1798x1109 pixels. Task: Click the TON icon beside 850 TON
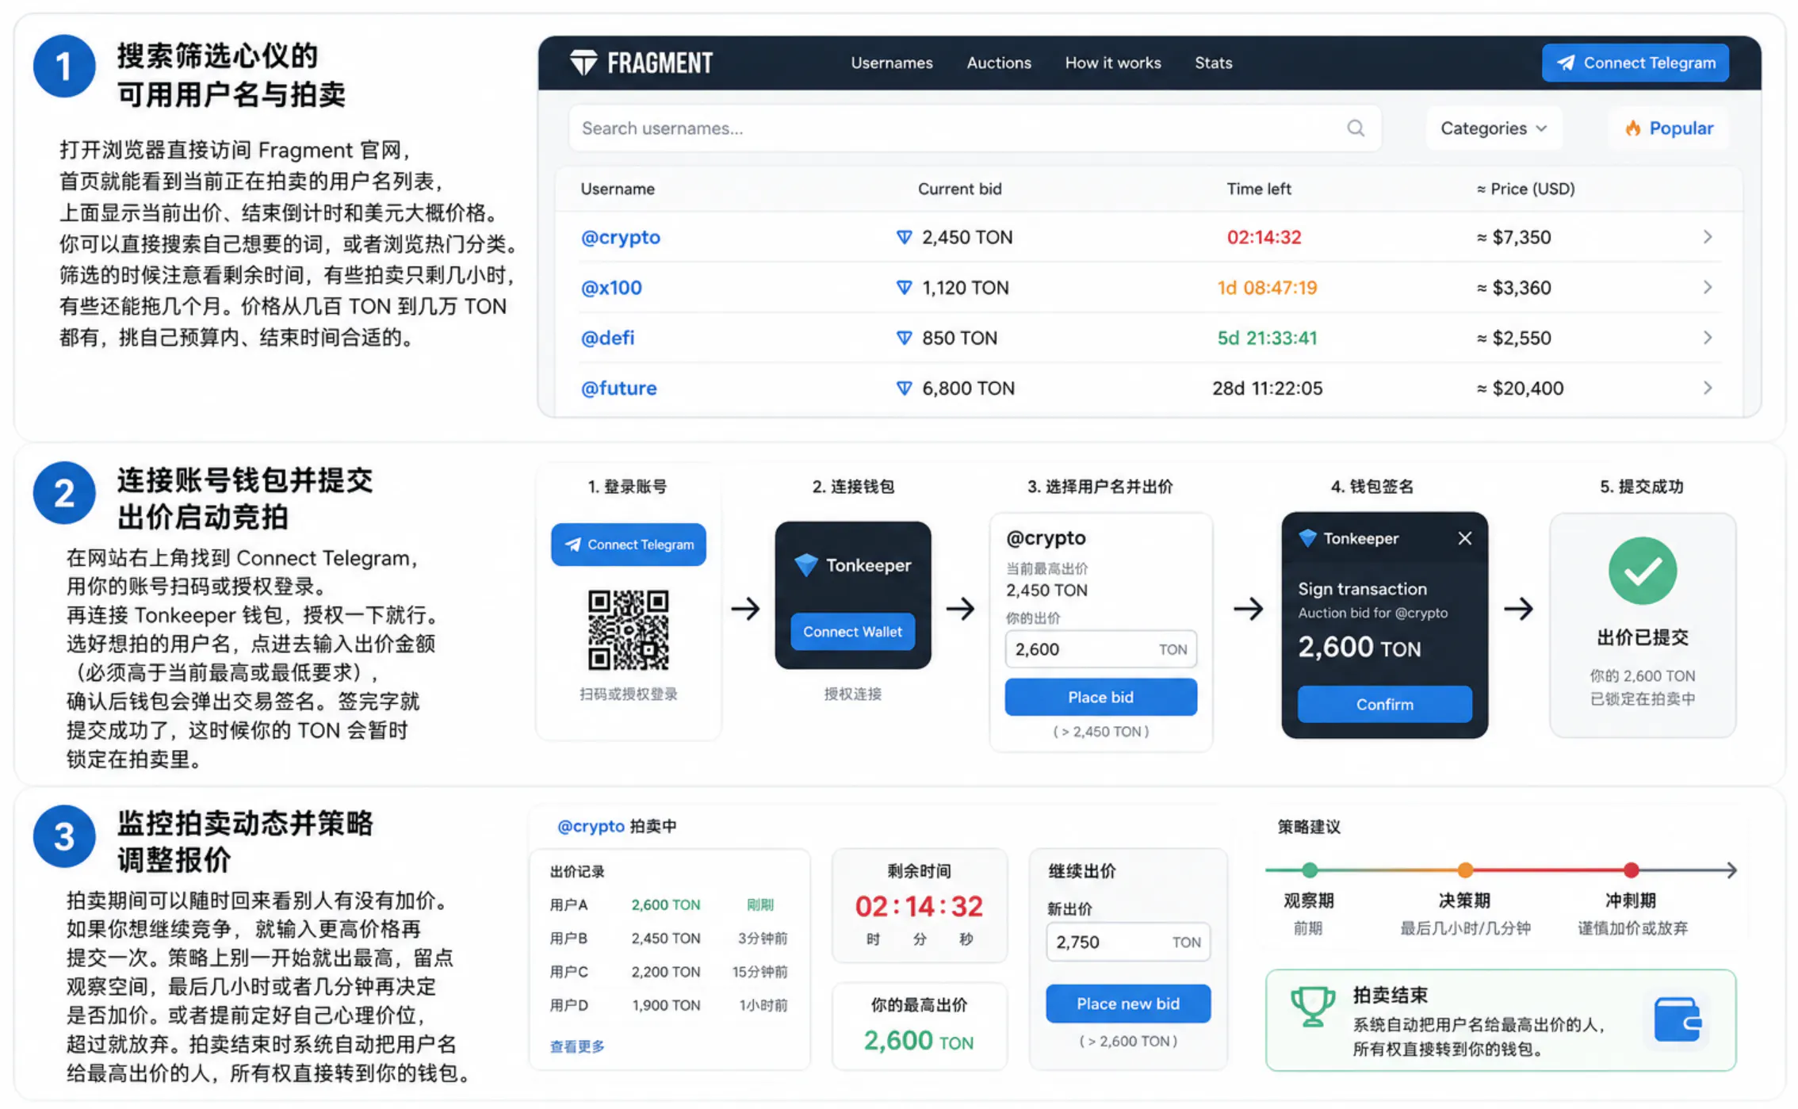pyautogui.click(x=904, y=338)
